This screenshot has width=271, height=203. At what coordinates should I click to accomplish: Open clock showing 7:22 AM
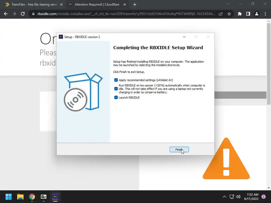coord(251,197)
